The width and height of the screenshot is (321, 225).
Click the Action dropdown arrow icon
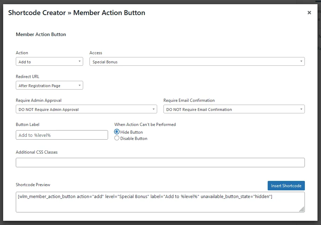coord(80,61)
